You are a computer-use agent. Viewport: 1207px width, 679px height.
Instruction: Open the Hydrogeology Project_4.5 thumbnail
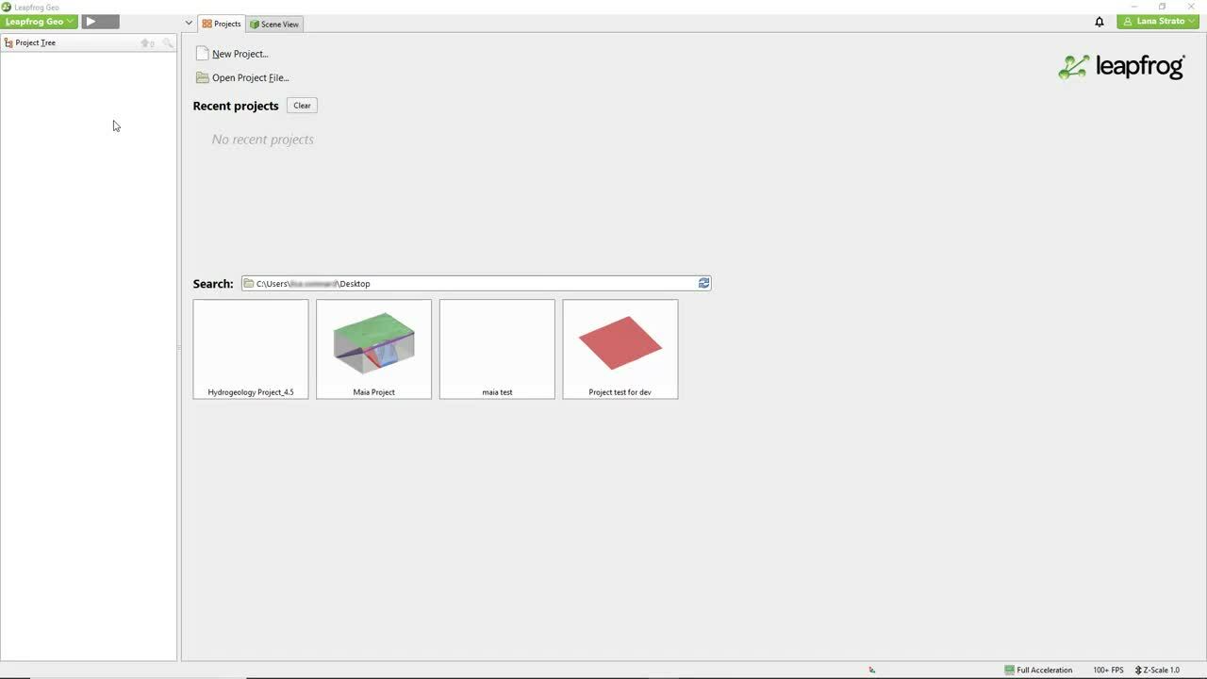click(251, 349)
